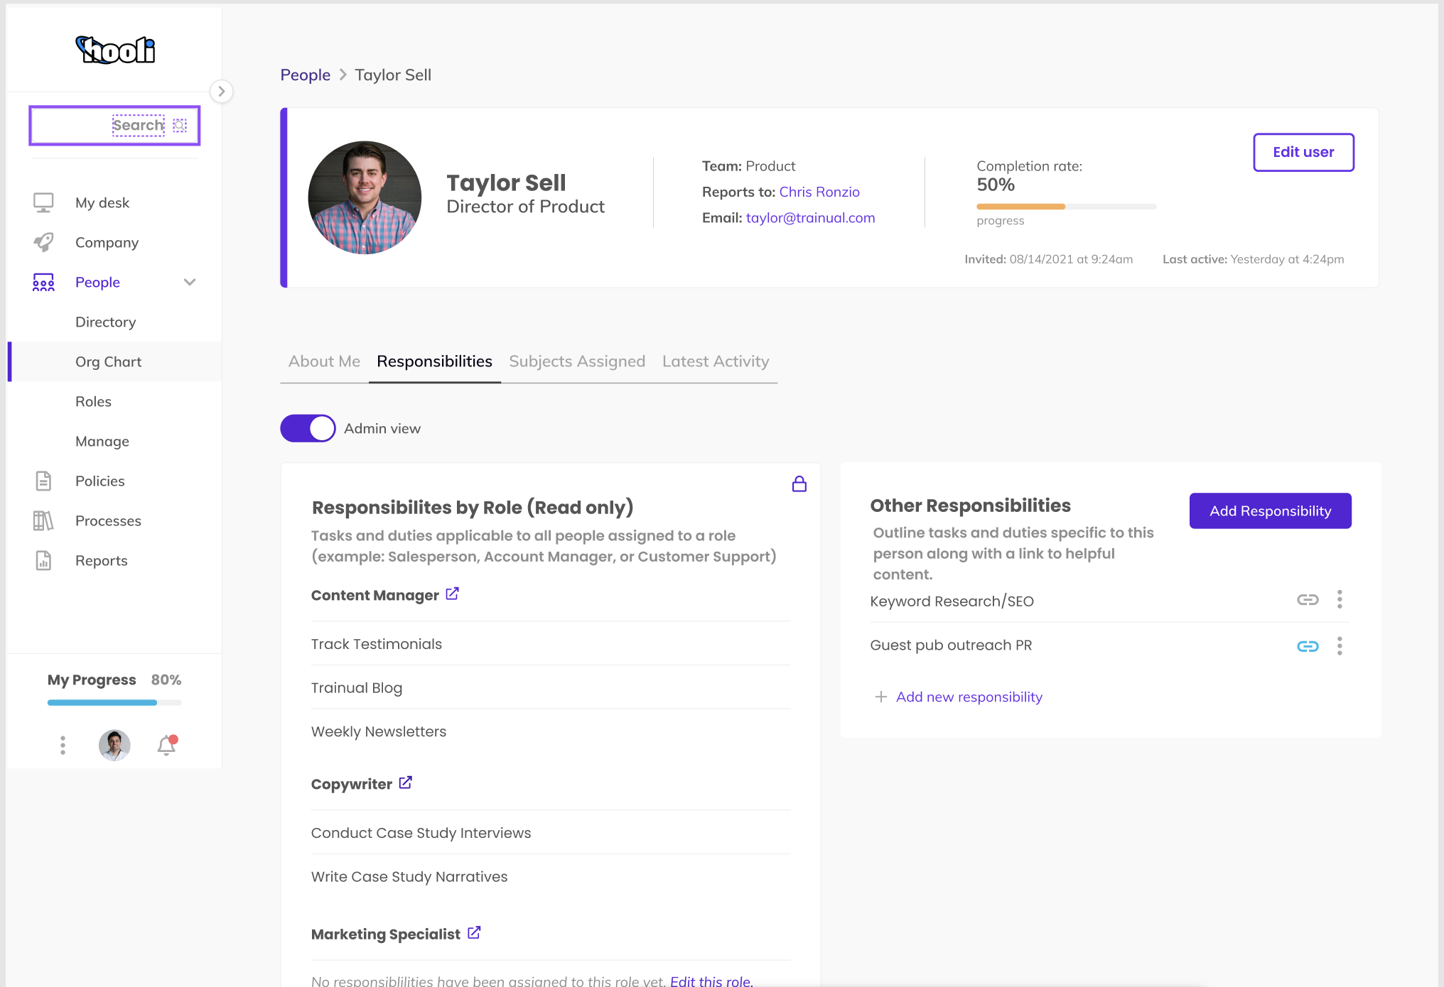Click the Search input field
1444x987 pixels.
114,126
